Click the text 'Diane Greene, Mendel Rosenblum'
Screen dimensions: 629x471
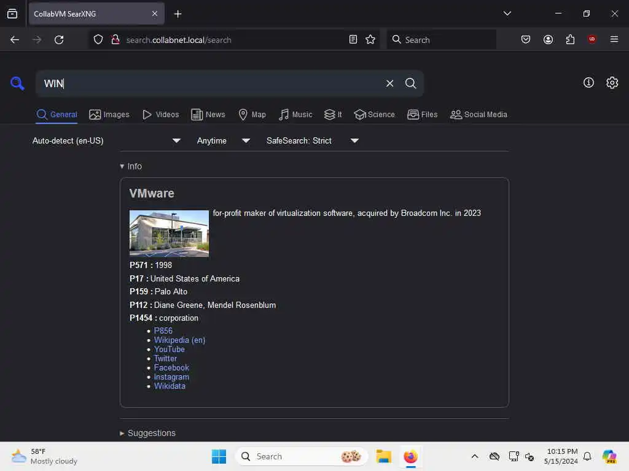coord(214,305)
